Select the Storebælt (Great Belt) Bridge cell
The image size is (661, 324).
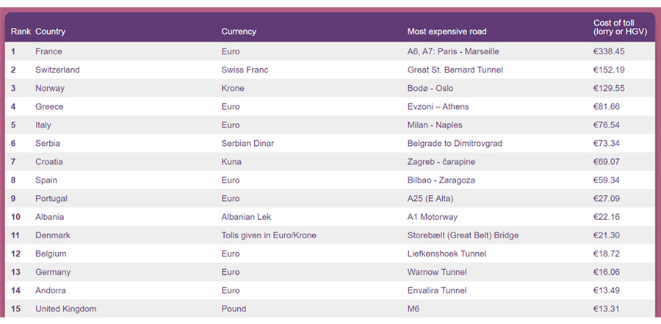pyautogui.click(x=463, y=235)
